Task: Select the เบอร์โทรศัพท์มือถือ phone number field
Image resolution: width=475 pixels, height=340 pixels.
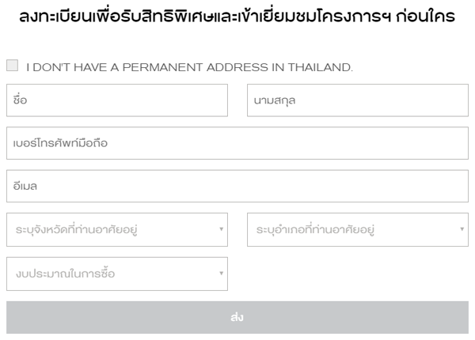Action: [237, 143]
